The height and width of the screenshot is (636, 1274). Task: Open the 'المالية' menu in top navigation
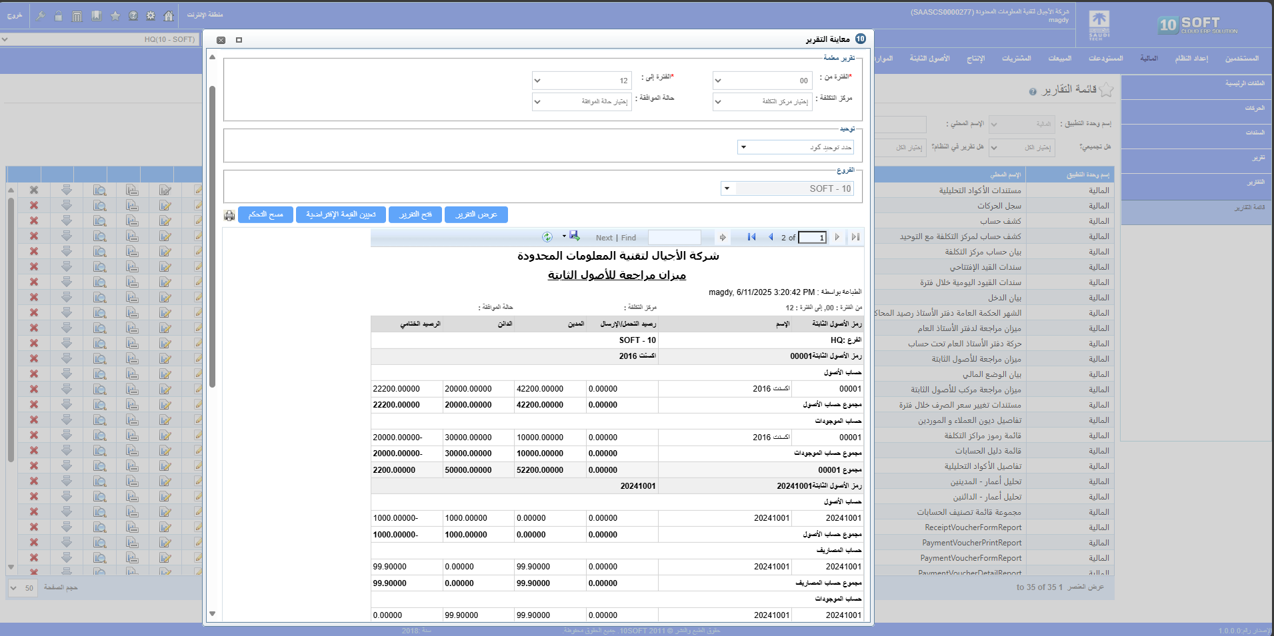coord(1149,59)
